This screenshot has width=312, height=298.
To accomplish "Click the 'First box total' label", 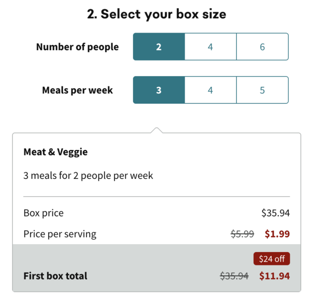I will (x=55, y=276).
